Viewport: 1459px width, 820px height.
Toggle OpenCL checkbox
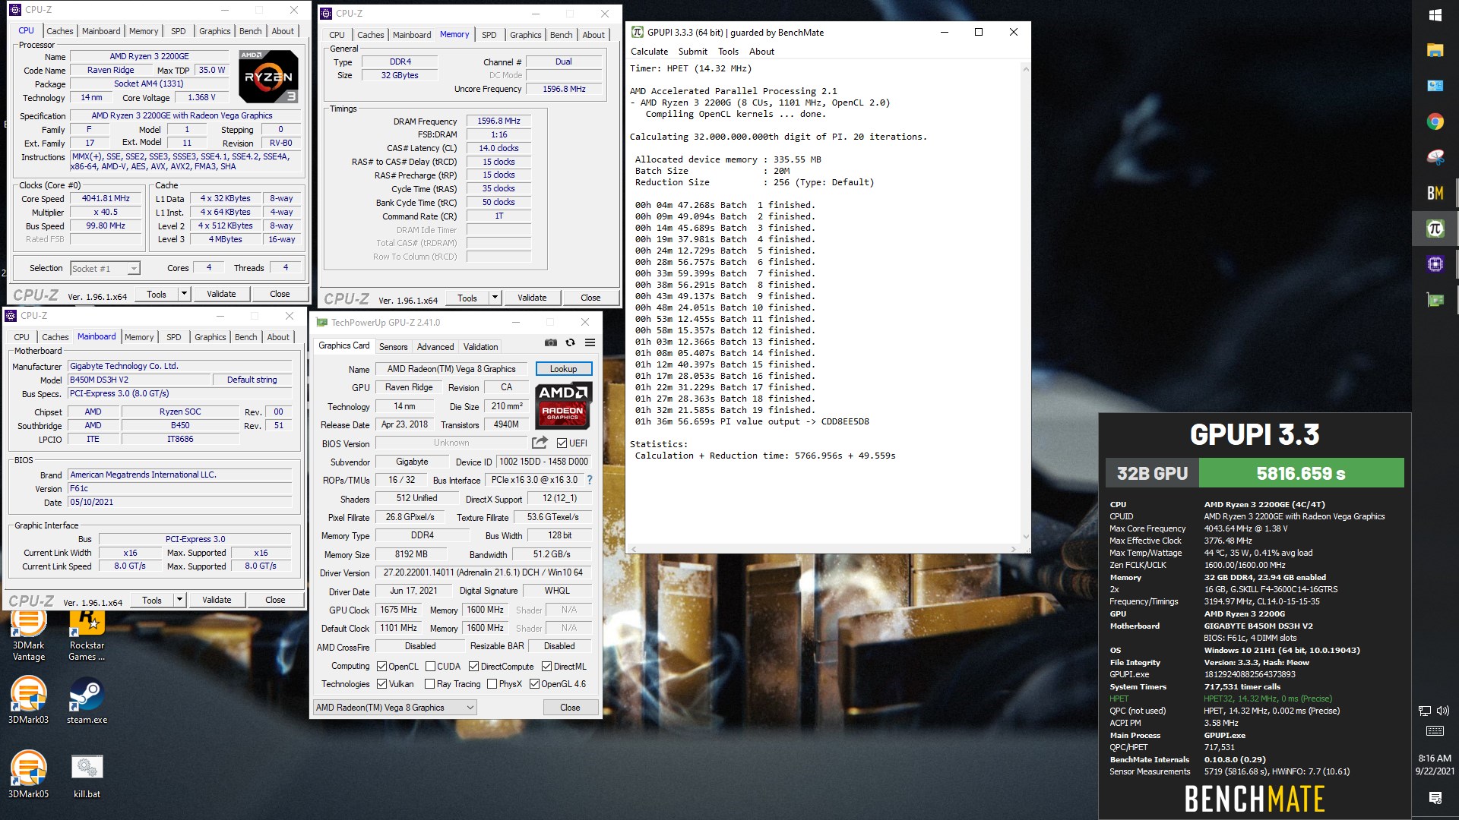382,667
